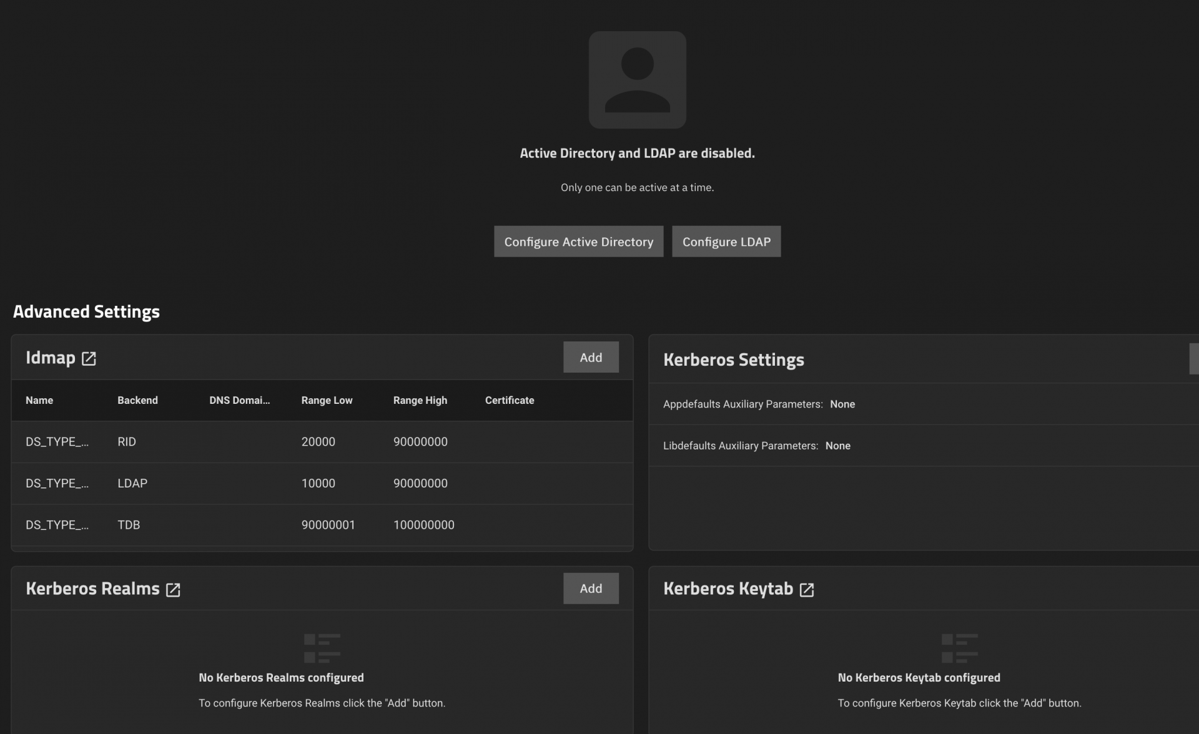Select the TDB backend row
Image resolution: width=1199 pixels, height=734 pixels.
pyautogui.click(x=322, y=526)
